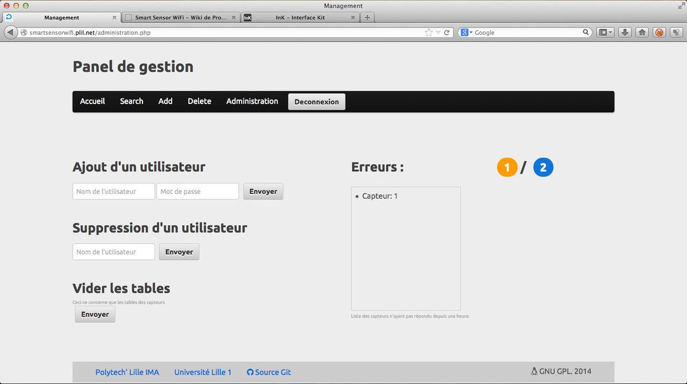This screenshot has width=687, height=384.
Task: Expand the Google search engine selector
Action: click(466, 33)
